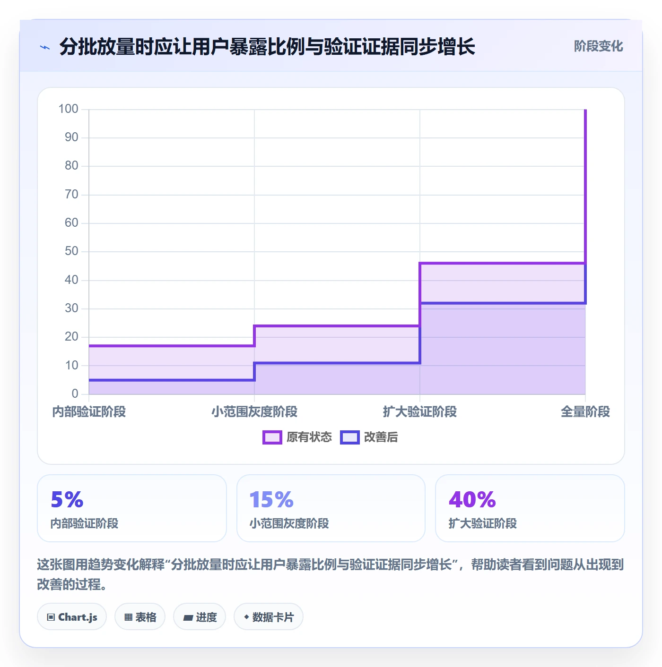Toggle the 原有状态 legend series
The width and height of the screenshot is (662, 667).
[x=297, y=437]
